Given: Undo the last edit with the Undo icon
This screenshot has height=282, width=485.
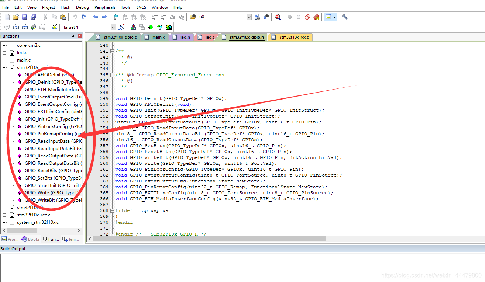Looking at the screenshot, I should tap(75, 17).
